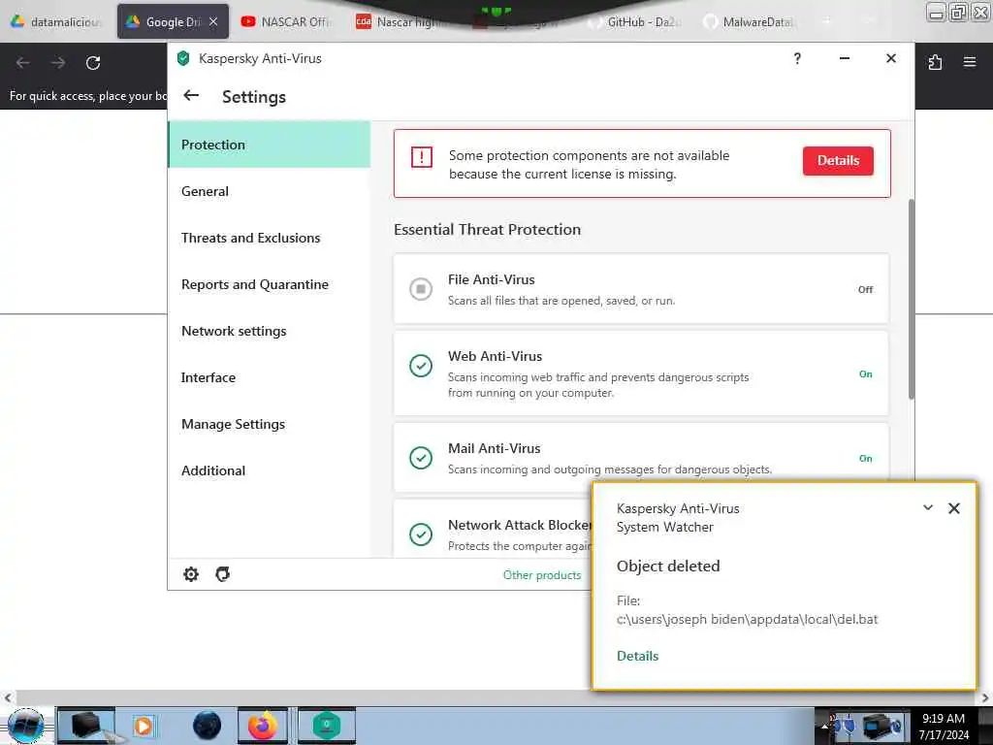Viewport: 993px width, 745px height.
Task: Open Interface settings section
Action: tap(270, 377)
